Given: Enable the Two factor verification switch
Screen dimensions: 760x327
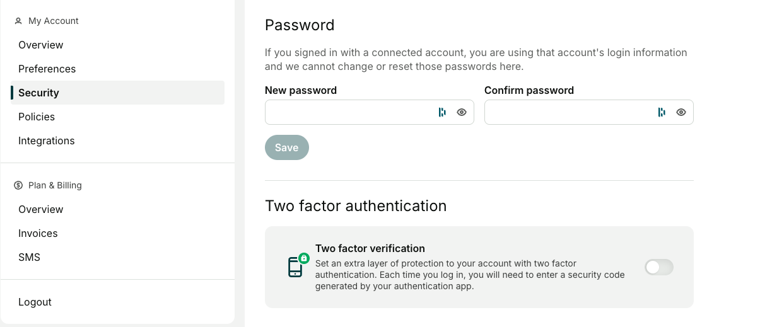Looking at the screenshot, I should 659,267.
